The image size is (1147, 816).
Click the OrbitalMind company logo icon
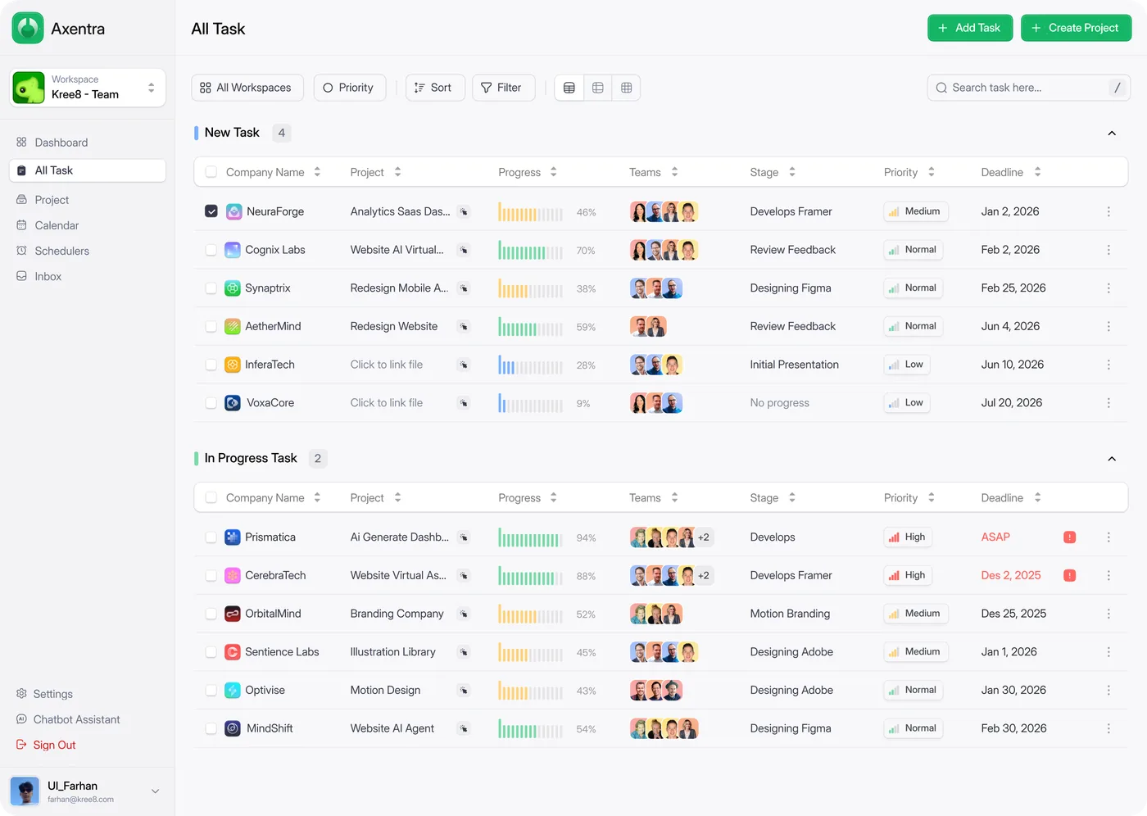[x=233, y=614]
